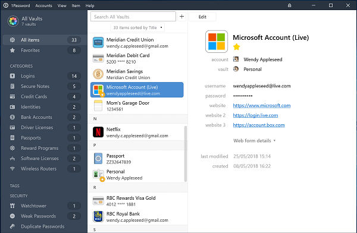Open https://login.live.com link
The height and width of the screenshot is (233, 357).
[x=255, y=115]
